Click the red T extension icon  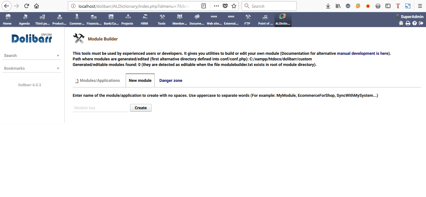coord(398,6)
